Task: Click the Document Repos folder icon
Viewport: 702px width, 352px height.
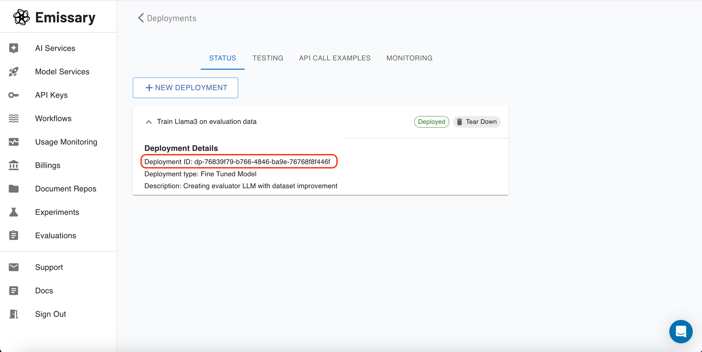Action: (14, 189)
